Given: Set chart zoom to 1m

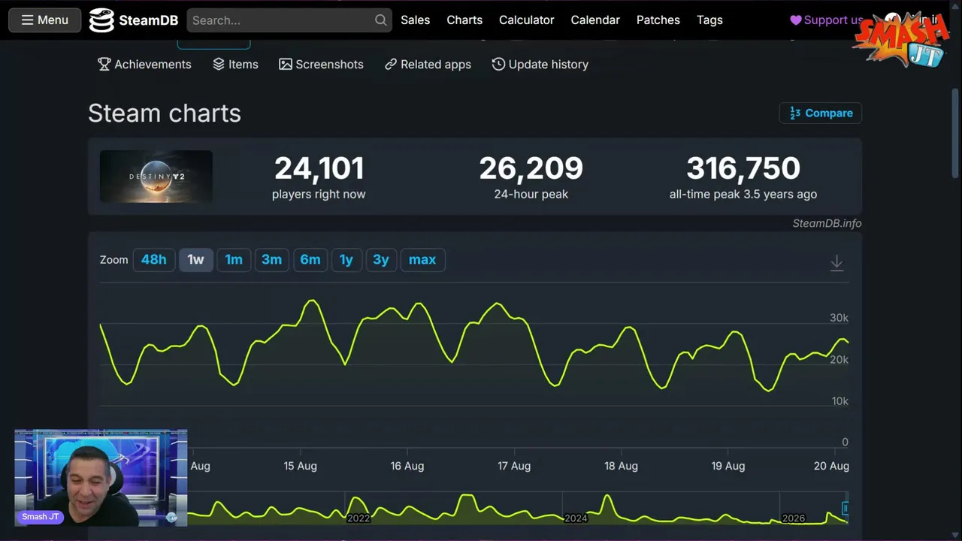Looking at the screenshot, I should (x=234, y=260).
